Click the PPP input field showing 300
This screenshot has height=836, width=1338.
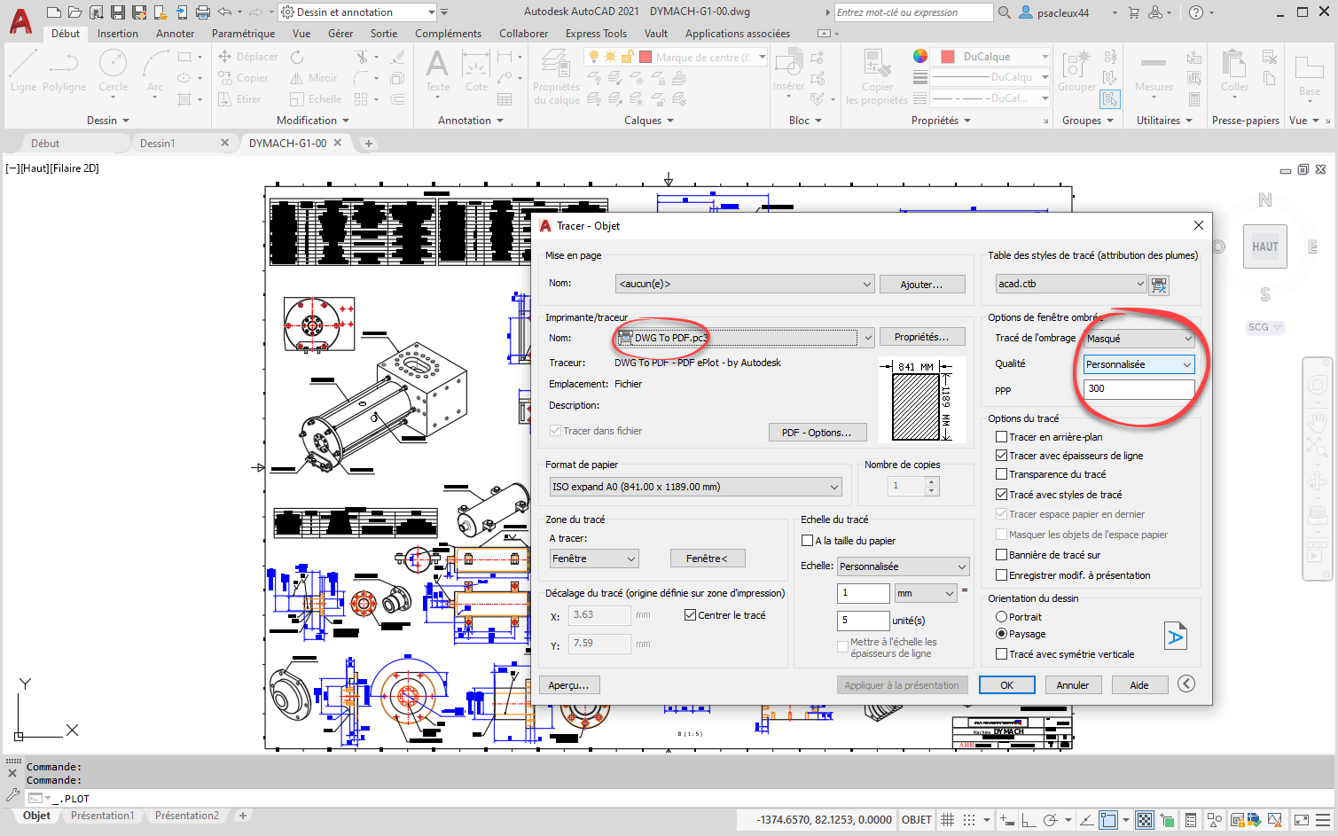[x=1138, y=389]
